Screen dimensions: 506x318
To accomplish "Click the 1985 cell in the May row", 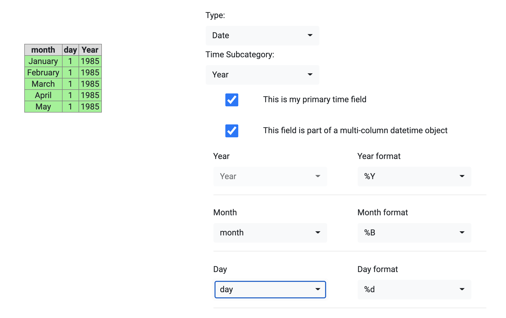I will [90, 107].
